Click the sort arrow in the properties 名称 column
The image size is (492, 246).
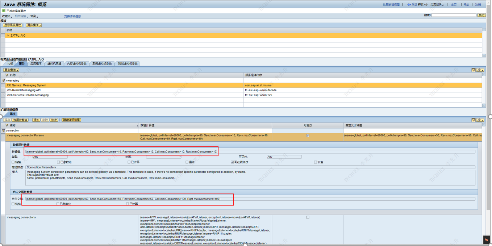click(x=137, y=126)
